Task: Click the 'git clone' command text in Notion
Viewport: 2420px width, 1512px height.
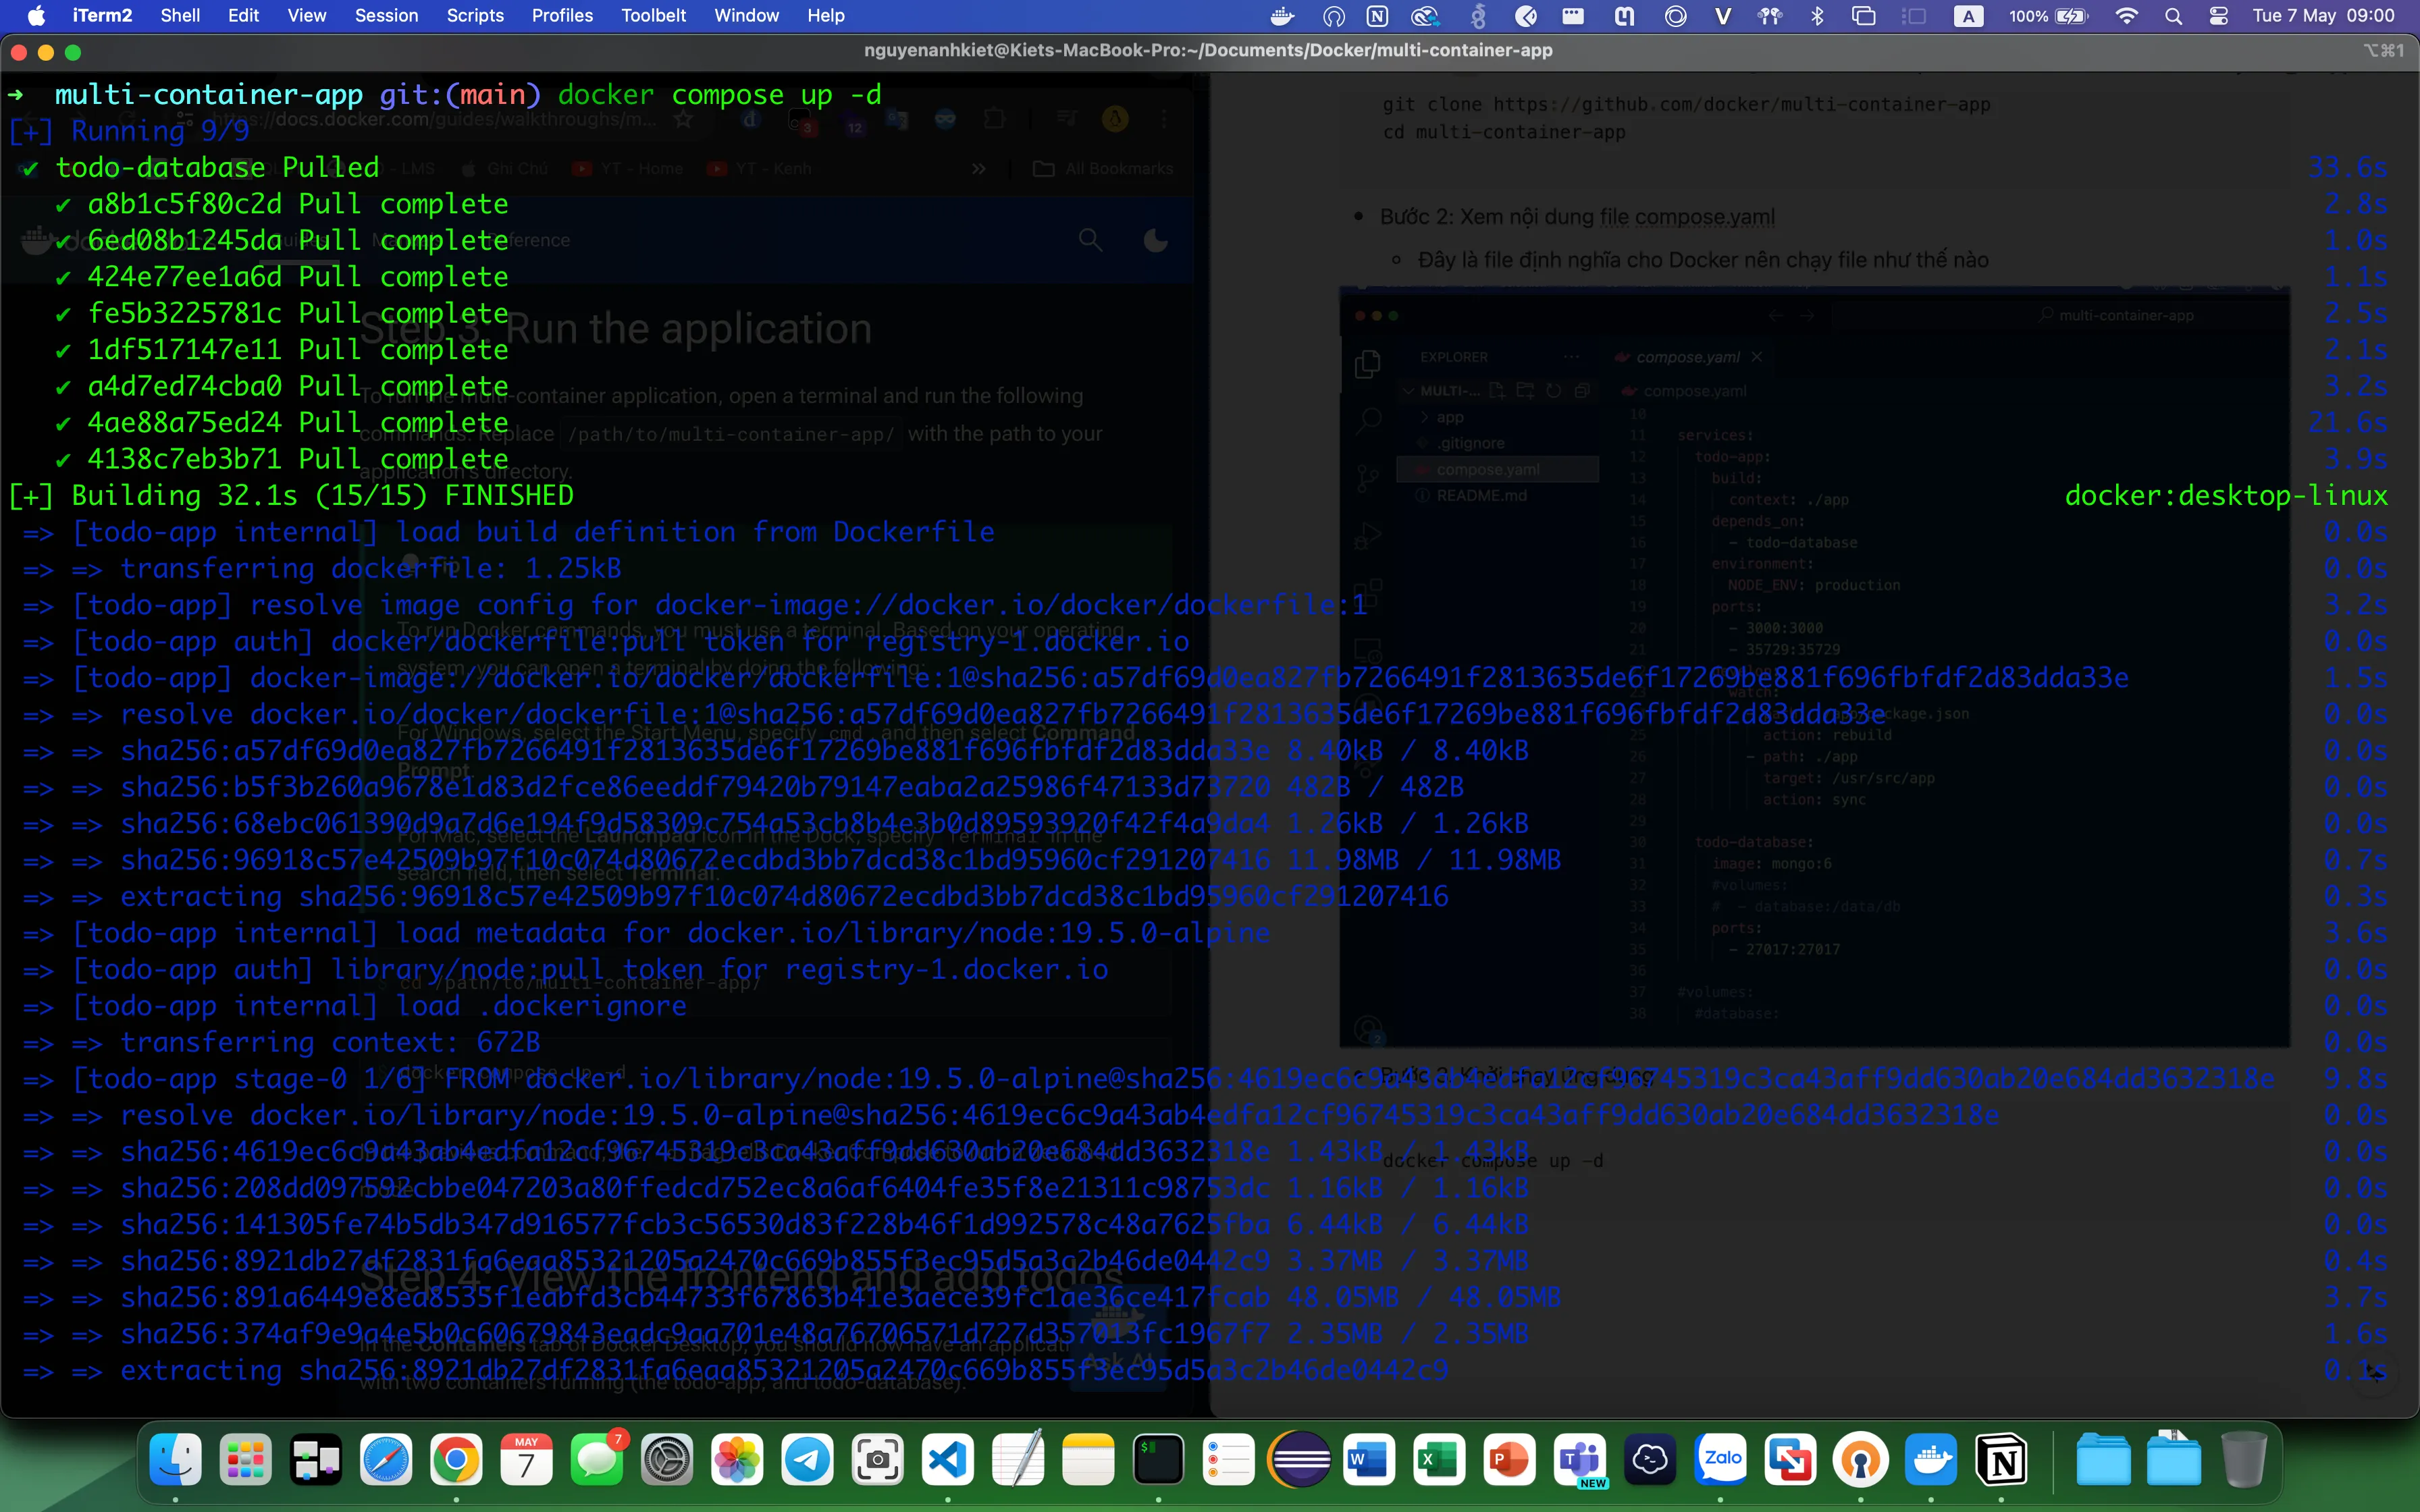Action: 1686,105
